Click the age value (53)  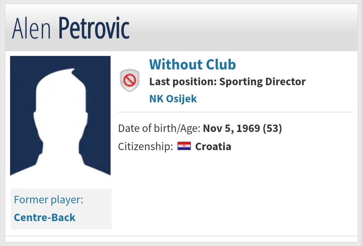272,128
